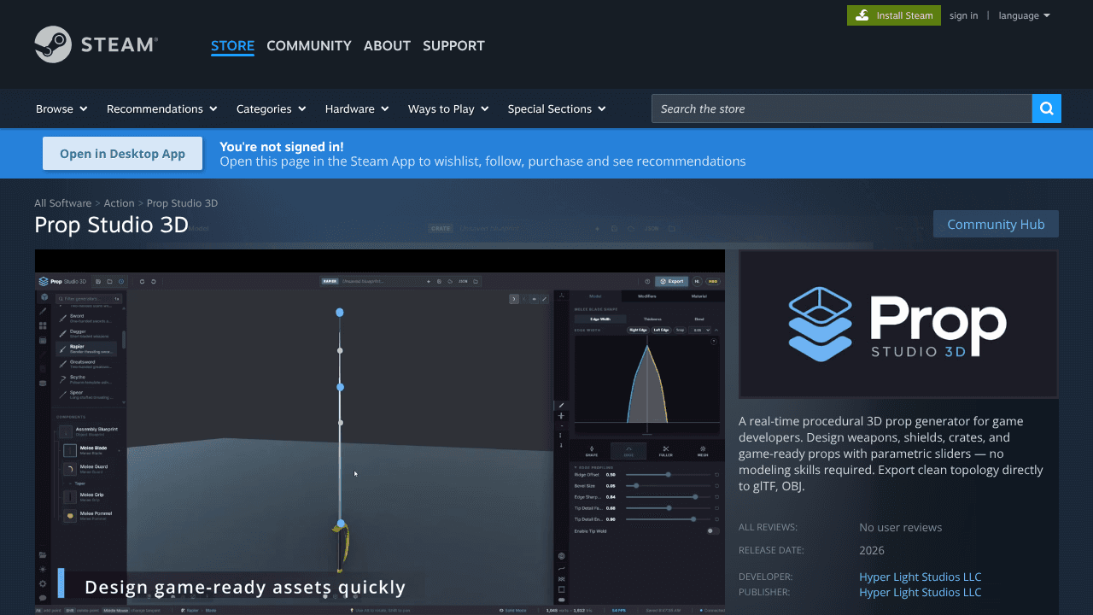This screenshot has height=615, width=1093.
Task: Click the Action breadcrumb link
Action: tap(119, 203)
